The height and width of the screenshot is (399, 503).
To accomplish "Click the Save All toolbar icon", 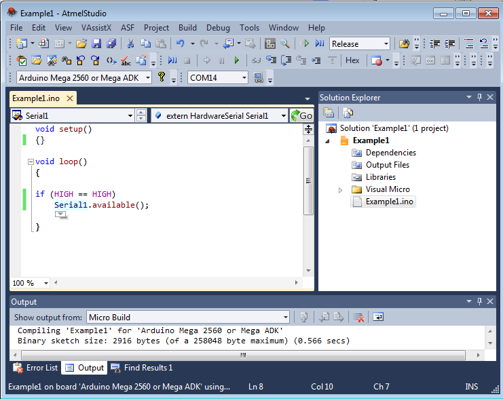I will 111,43.
